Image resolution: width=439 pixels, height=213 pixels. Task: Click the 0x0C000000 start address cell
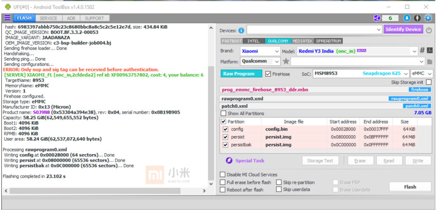tap(343, 145)
